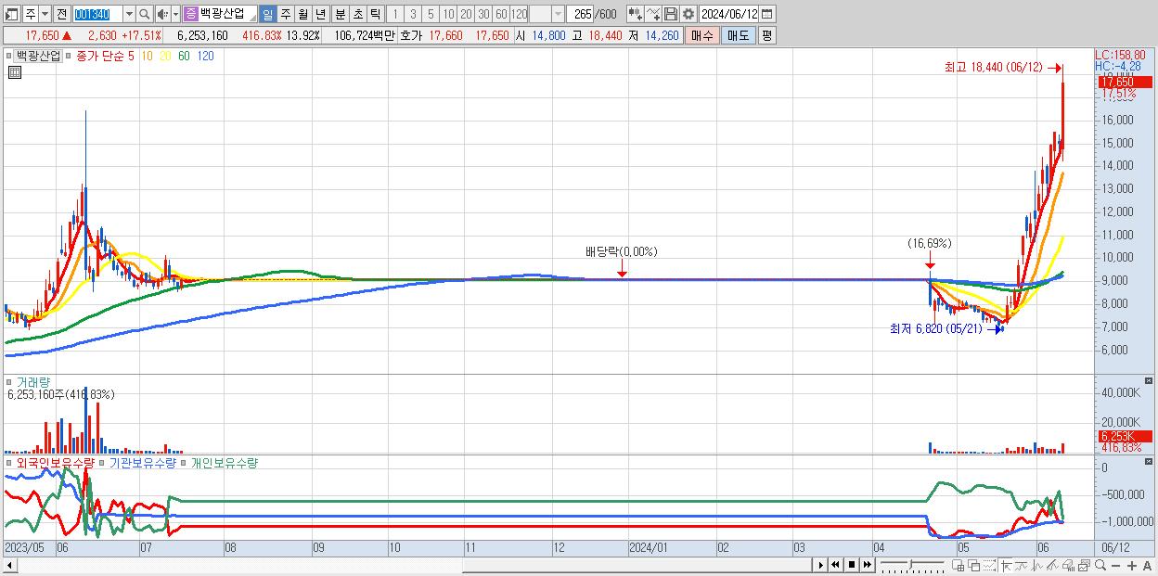Select the 년 yearly period button

coord(320,14)
